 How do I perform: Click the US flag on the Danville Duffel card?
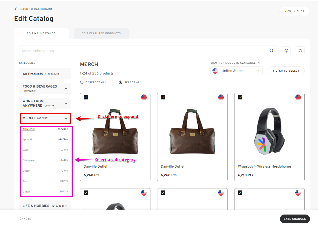(x=144, y=97)
